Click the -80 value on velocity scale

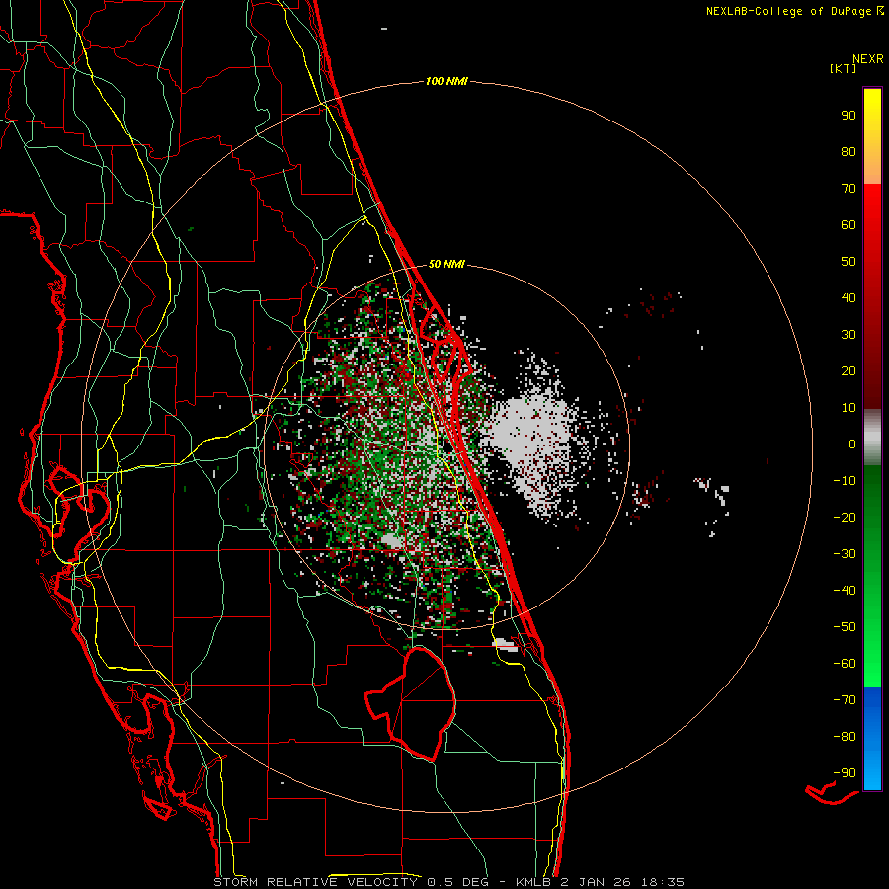845,737
